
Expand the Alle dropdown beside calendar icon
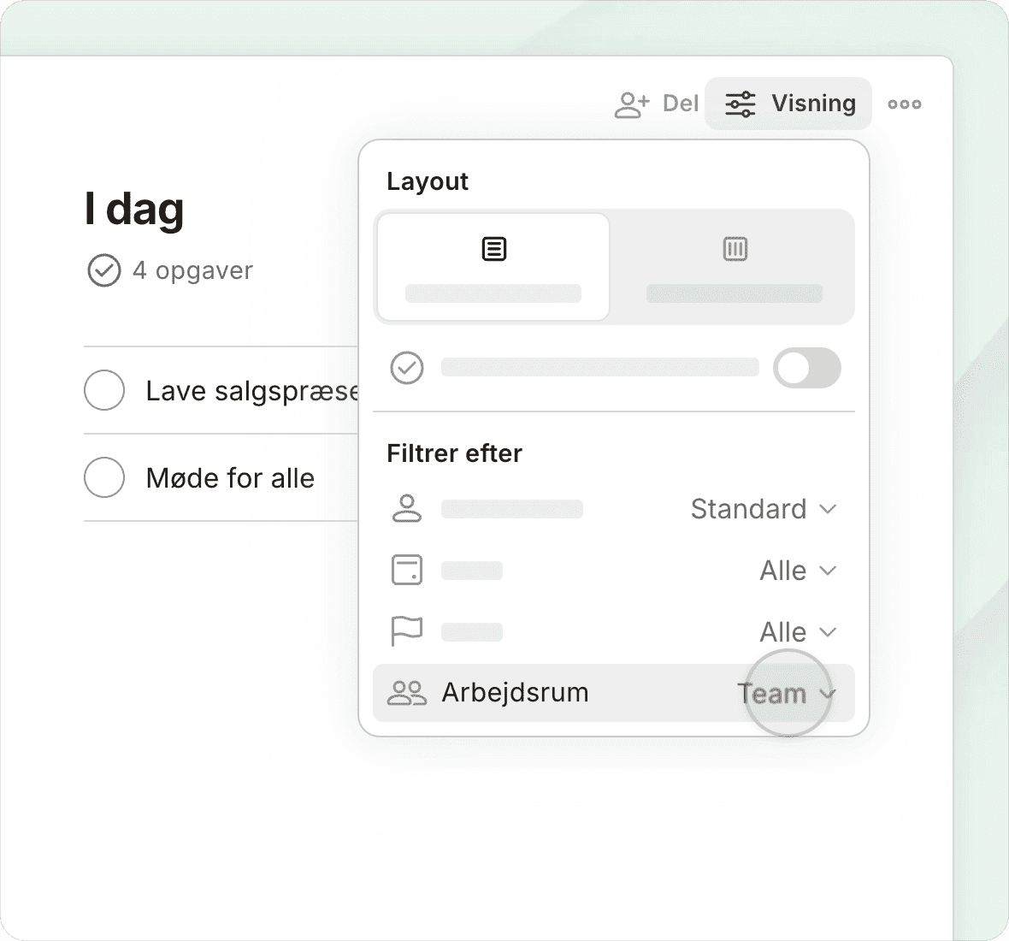tap(797, 571)
